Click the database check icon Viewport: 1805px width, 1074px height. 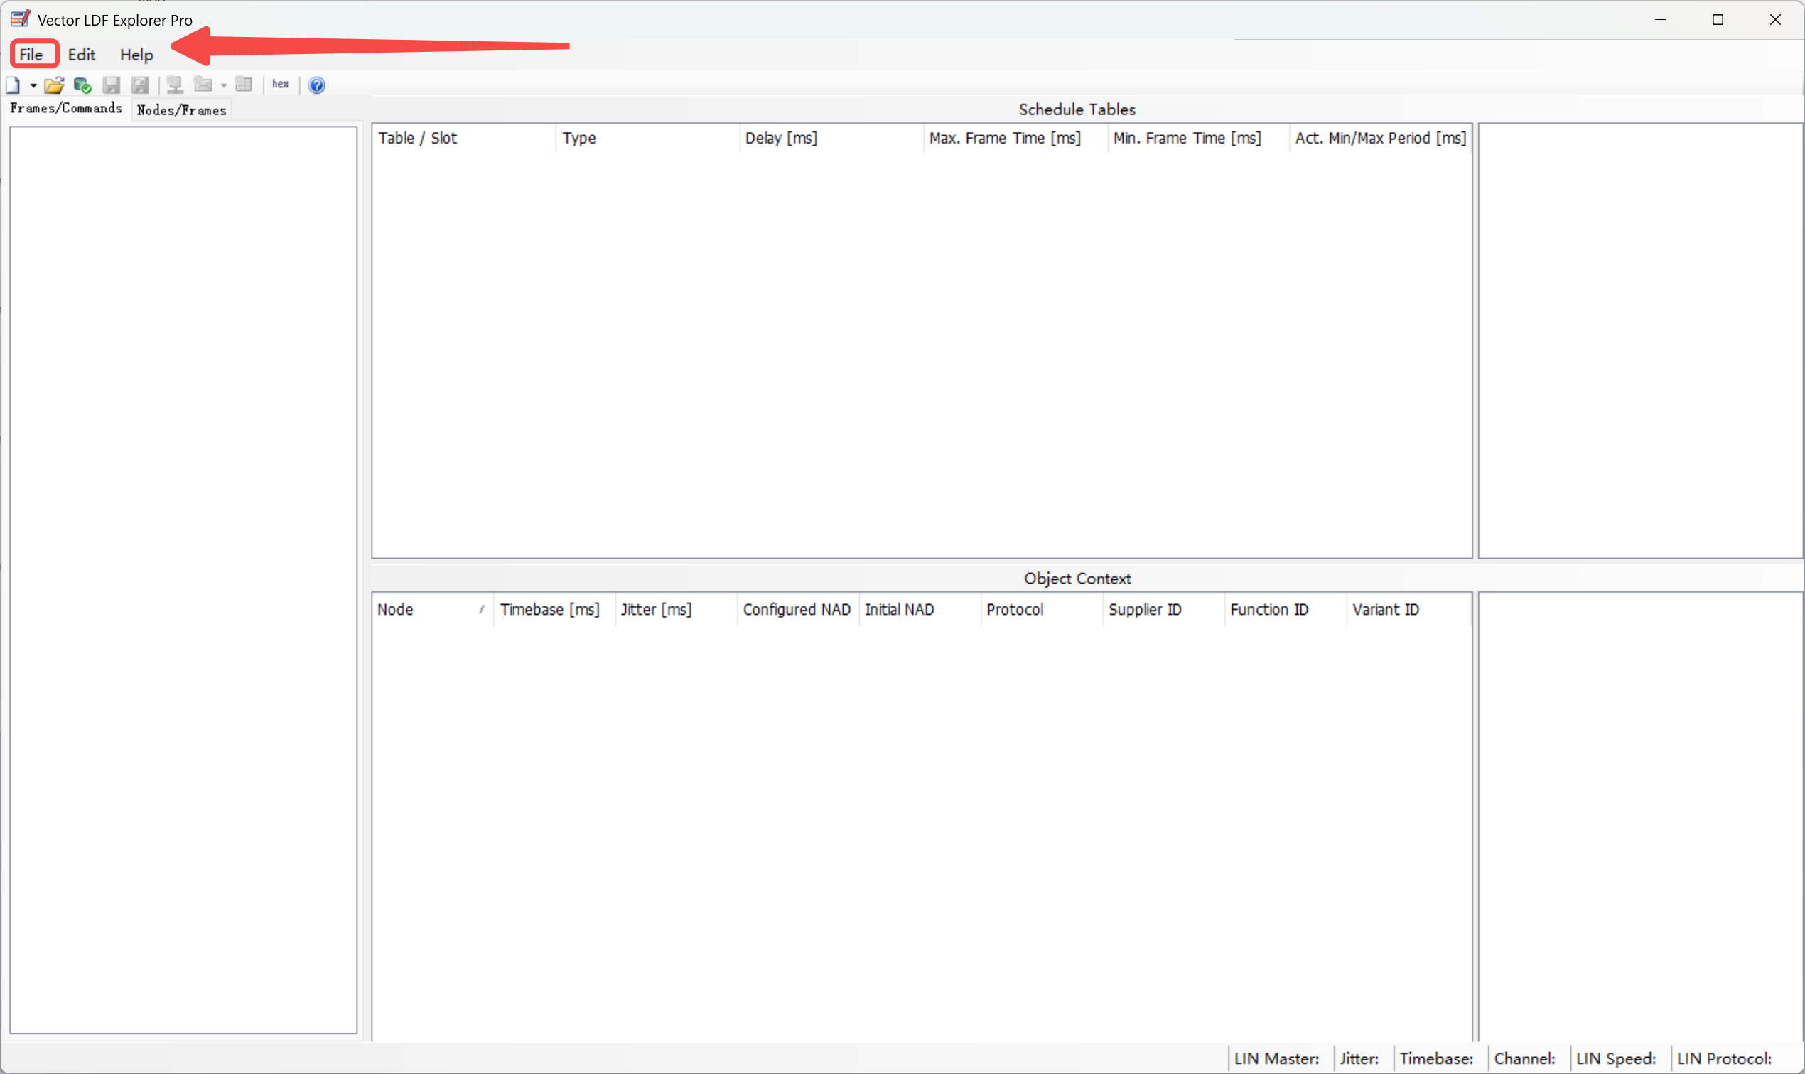pos(82,85)
